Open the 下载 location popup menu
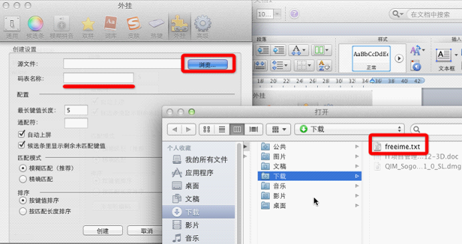 349,129
